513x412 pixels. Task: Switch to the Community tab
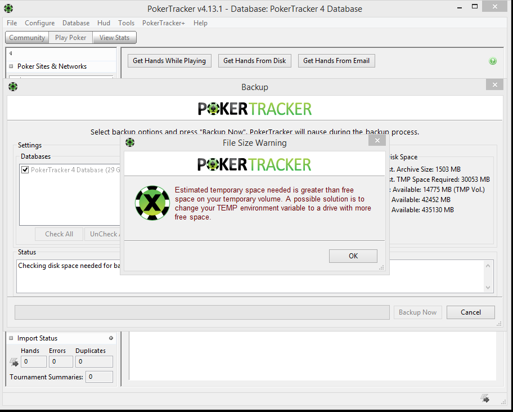click(27, 38)
